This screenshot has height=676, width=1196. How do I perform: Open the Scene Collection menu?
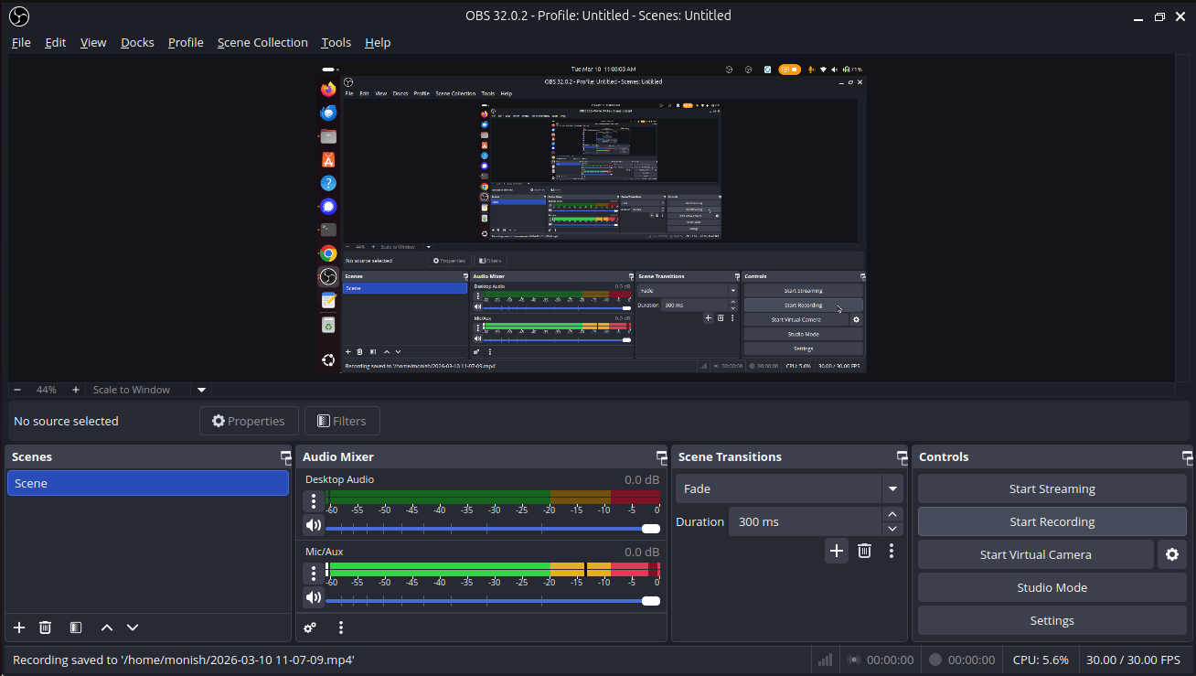click(x=262, y=42)
